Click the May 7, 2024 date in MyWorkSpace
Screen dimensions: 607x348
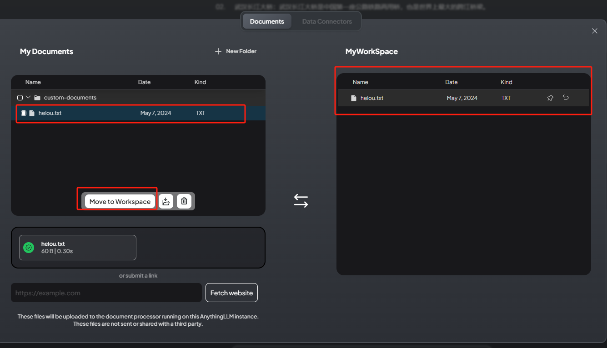point(462,98)
